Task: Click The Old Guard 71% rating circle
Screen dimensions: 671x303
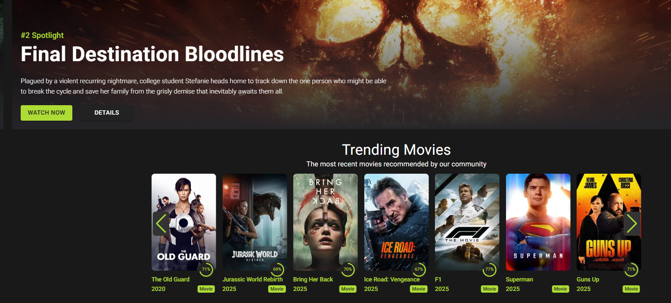Action: (x=206, y=269)
